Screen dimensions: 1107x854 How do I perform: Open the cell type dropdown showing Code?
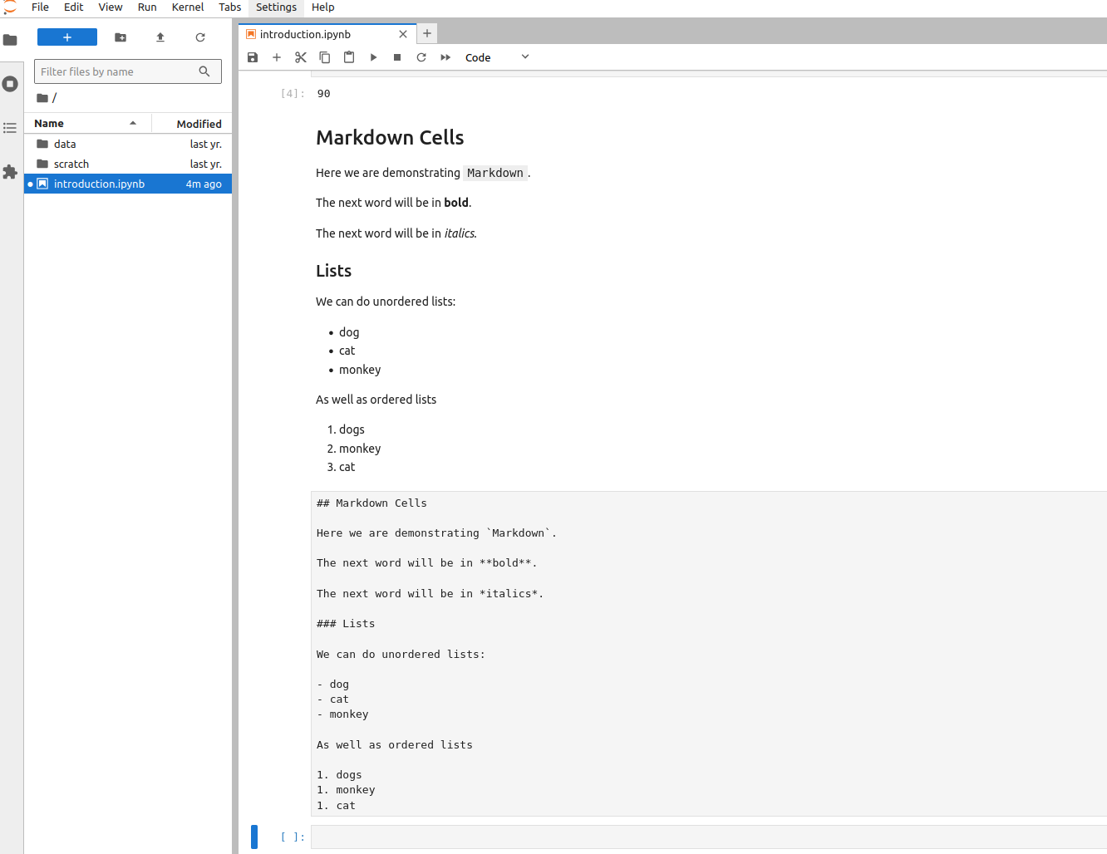pyautogui.click(x=496, y=57)
